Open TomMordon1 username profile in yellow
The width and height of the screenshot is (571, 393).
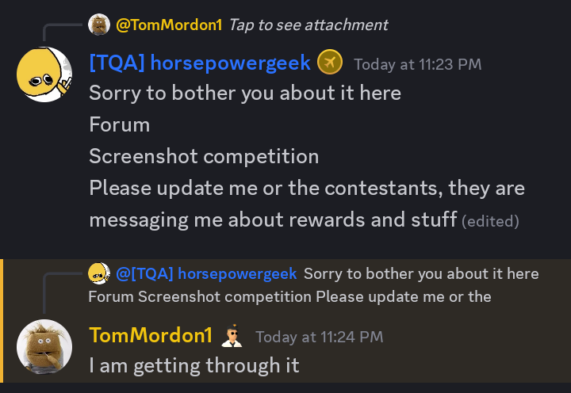click(151, 335)
